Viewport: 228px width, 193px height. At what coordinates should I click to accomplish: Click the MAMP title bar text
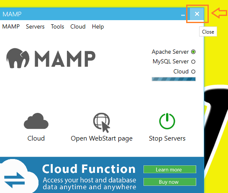(x=12, y=14)
